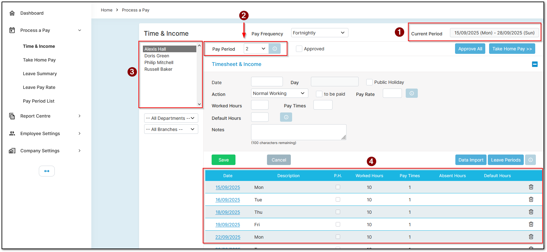Click the green Save button

pos(223,160)
